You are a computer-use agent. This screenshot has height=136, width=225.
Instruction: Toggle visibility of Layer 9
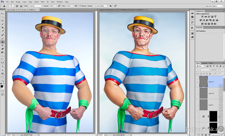tap(197, 105)
